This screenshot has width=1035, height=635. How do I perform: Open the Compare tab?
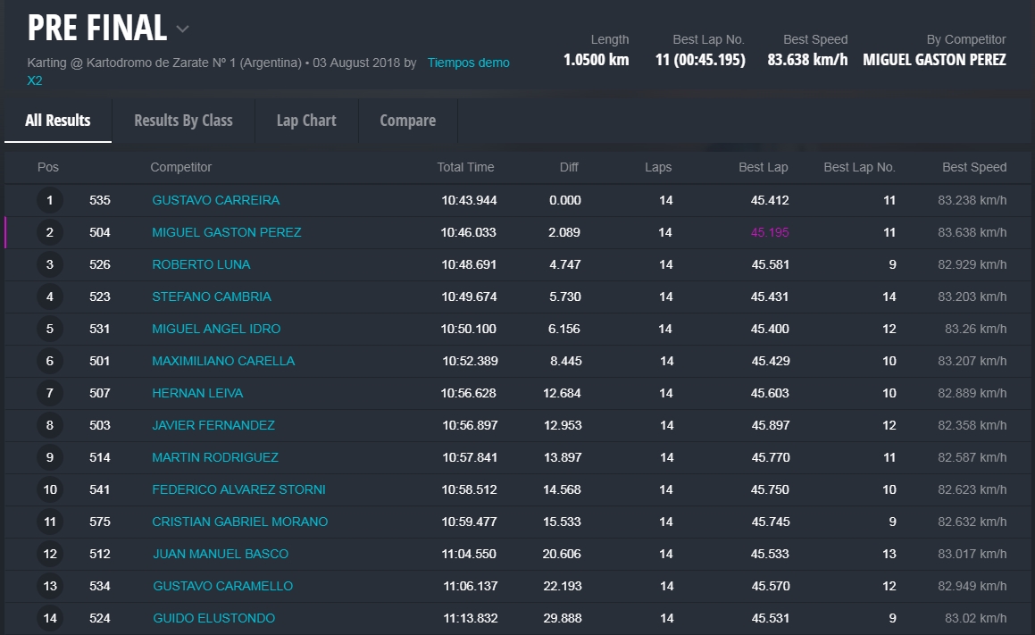tap(407, 121)
